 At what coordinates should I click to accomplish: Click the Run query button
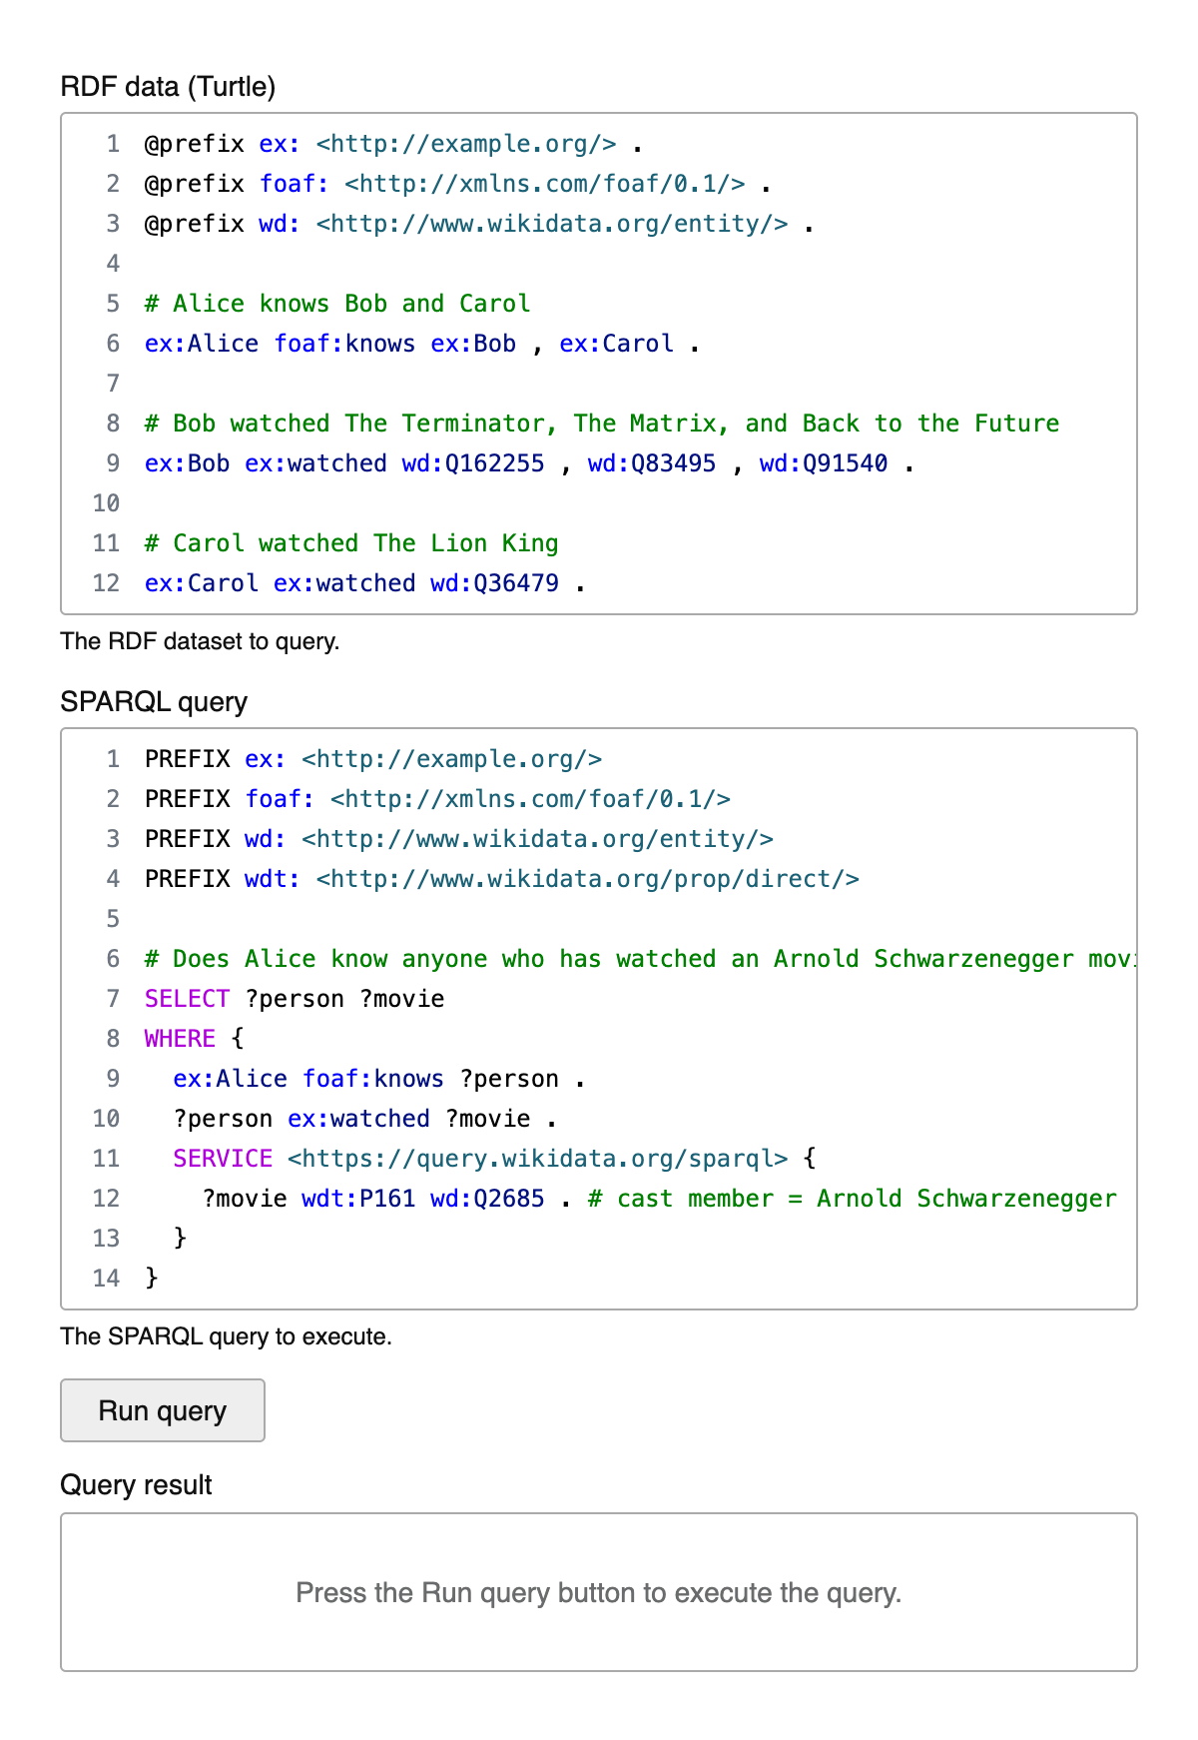click(x=163, y=1410)
